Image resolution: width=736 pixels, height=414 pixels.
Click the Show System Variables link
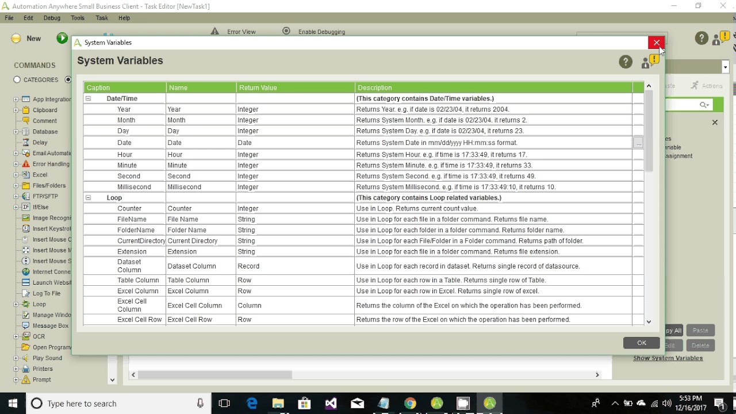[x=668, y=358]
